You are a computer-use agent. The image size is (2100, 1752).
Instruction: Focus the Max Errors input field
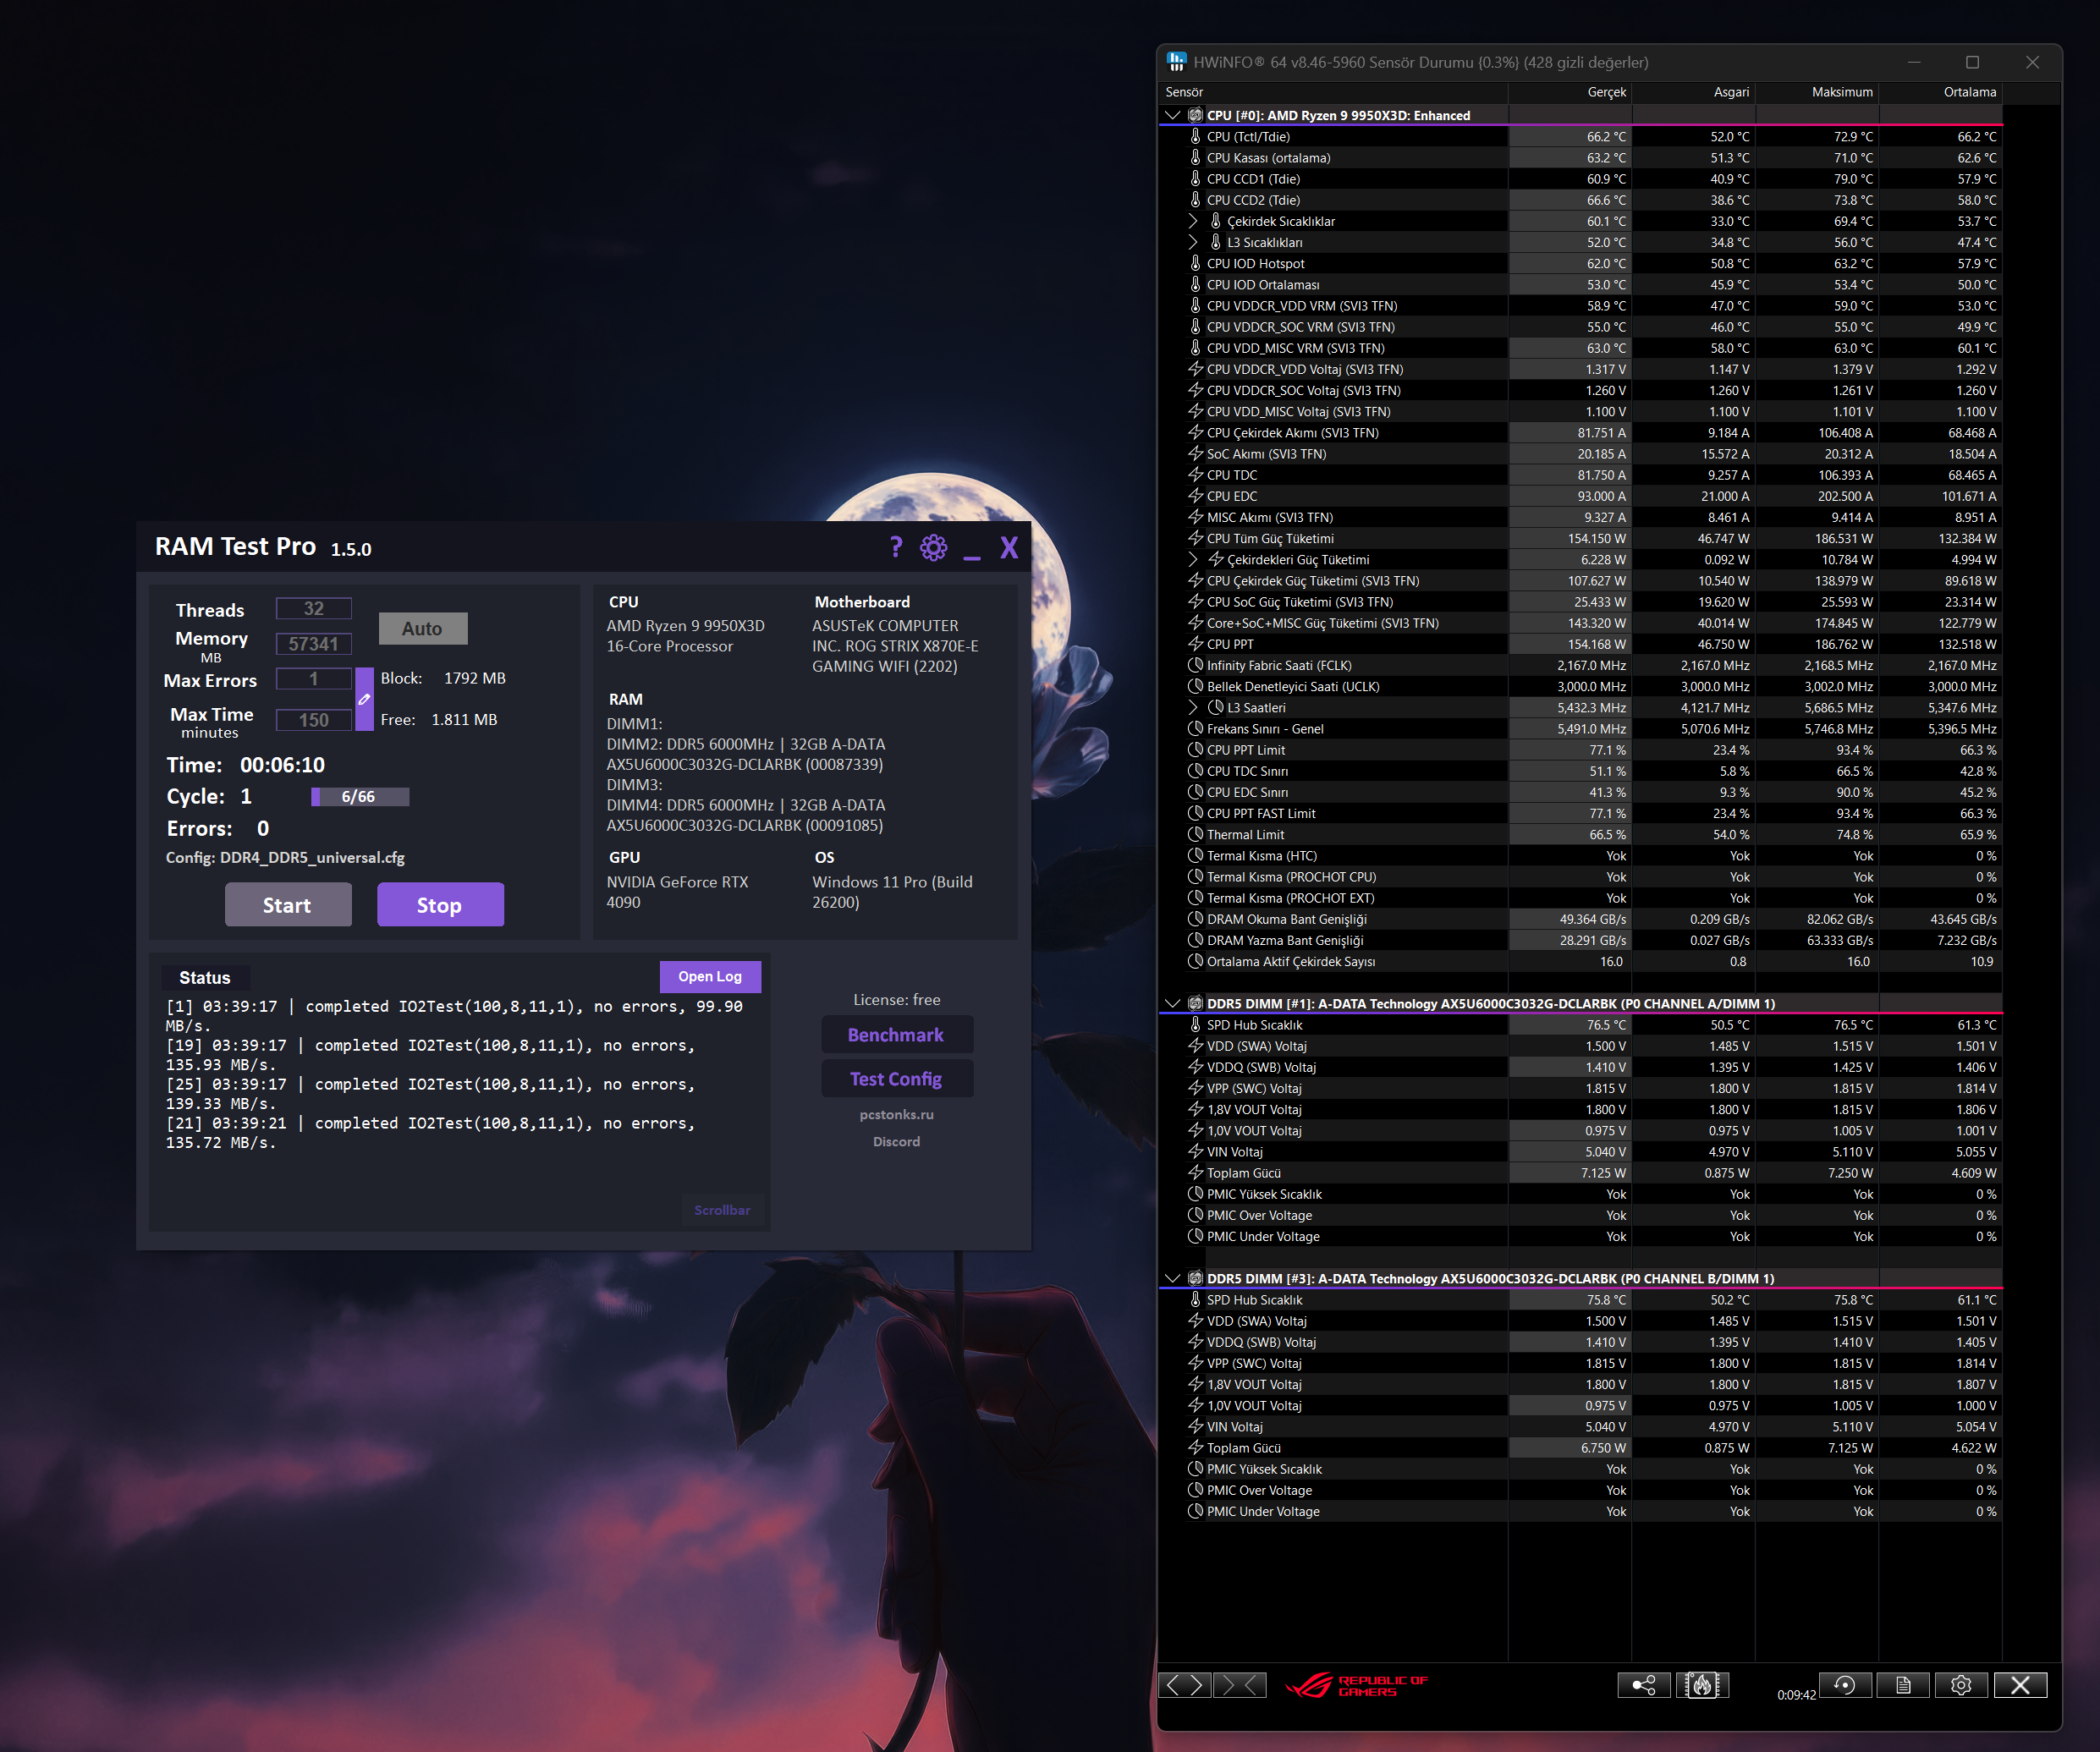point(314,679)
